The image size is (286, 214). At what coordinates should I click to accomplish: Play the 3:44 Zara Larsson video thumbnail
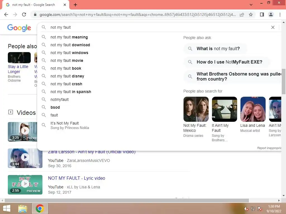[25, 158]
